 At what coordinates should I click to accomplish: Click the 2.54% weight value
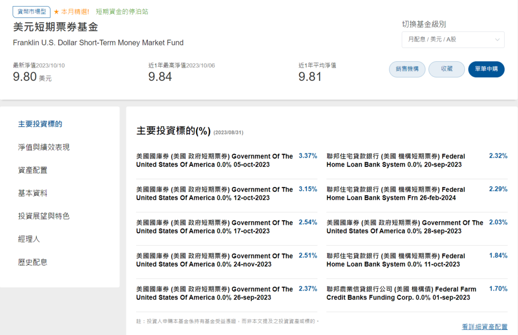[x=308, y=222]
